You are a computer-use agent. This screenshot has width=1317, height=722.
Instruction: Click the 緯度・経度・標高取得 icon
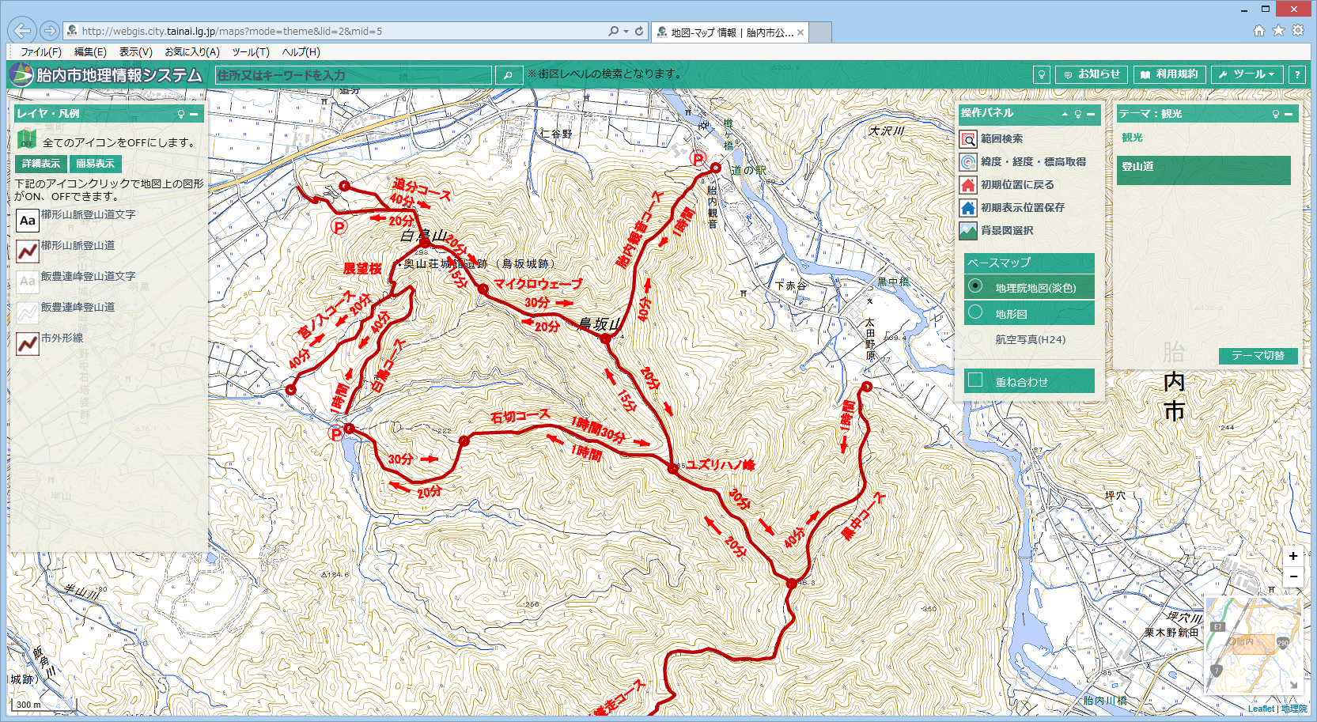968,162
